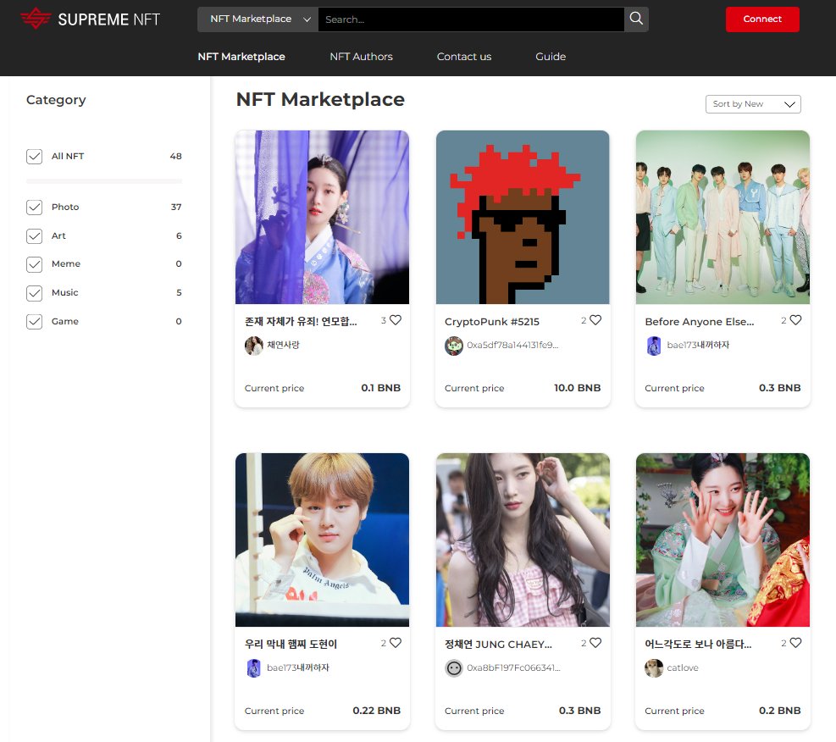Open NFT Authors nav item

click(361, 57)
